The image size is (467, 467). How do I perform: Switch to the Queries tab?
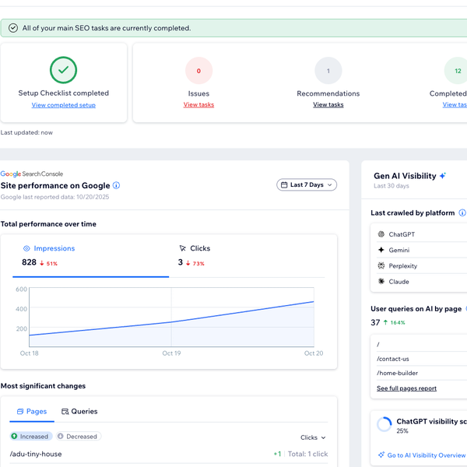click(79, 412)
